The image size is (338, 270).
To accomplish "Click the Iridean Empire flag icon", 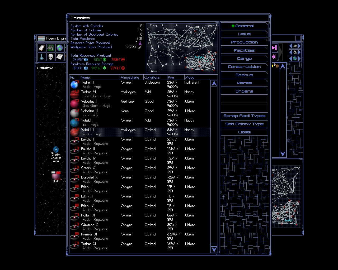I will 41,38.
